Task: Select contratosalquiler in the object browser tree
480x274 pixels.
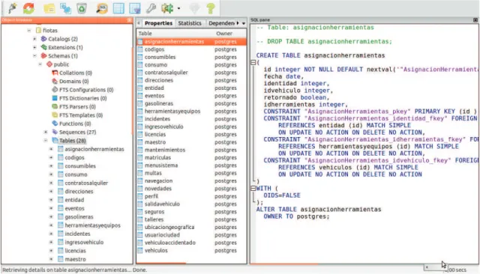Action: click(x=86, y=183)
